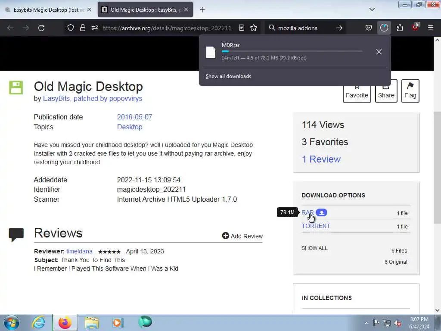Click scrollbar down arrow
The image size is (441, 331).
[437, 310]
